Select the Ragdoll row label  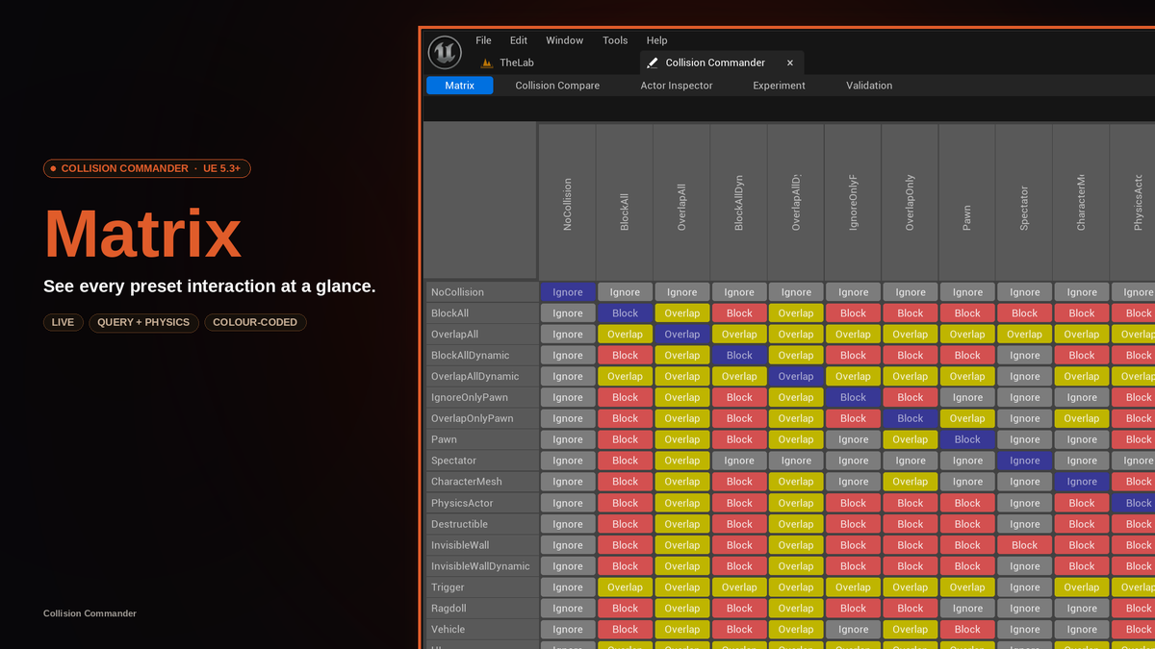481,609
